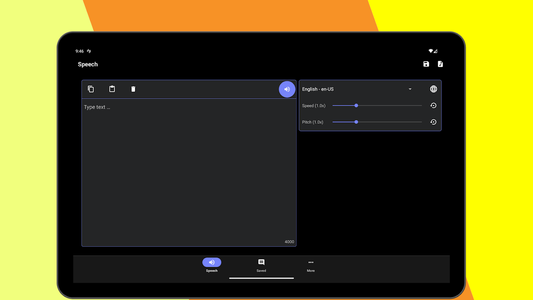This screenshot has height=300, width=533.
Task: Paste clipboard text with the clipboard icon
Action: (x=112, y=89)
